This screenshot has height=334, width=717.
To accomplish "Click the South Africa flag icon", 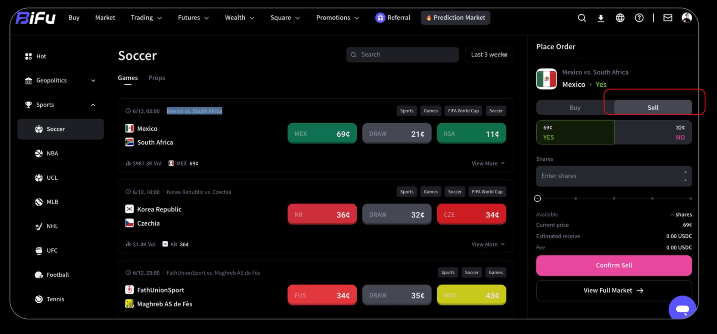I will pos(129,142).
